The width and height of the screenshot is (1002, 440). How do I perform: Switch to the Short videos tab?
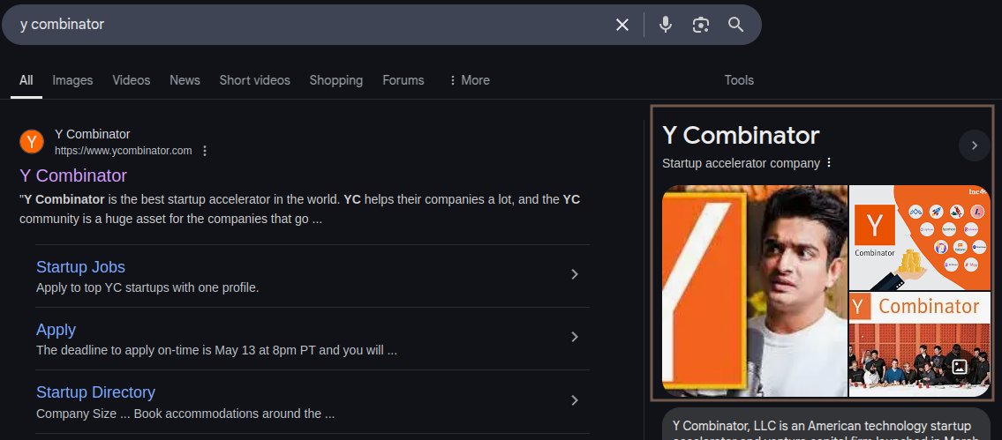[x=255, y=80]
